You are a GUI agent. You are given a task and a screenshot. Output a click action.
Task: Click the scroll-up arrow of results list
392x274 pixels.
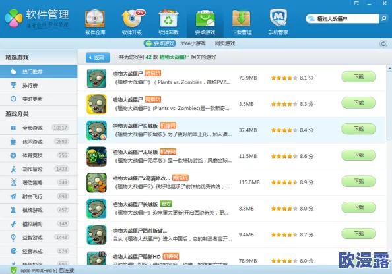pyautogui.click(x=389, y=68)
